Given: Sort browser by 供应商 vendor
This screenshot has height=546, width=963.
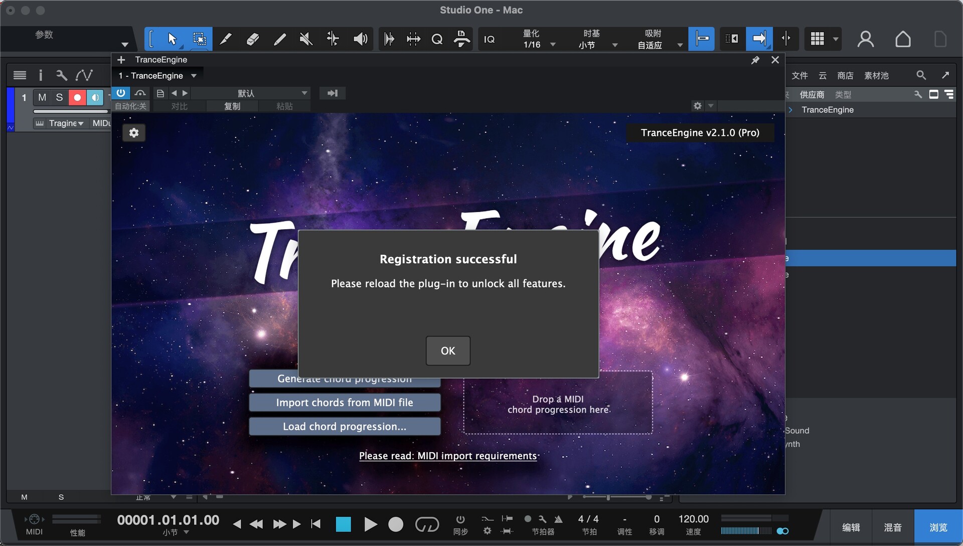Looking at the screenshot, I should pos(812,95).
